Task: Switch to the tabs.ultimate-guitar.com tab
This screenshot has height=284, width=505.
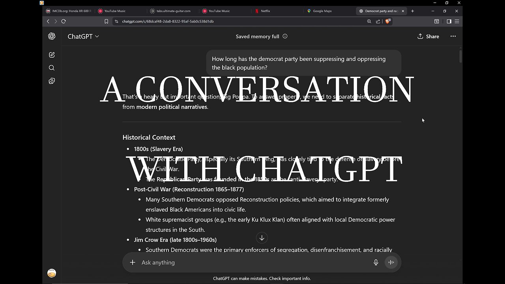Action: click(173, 11)
